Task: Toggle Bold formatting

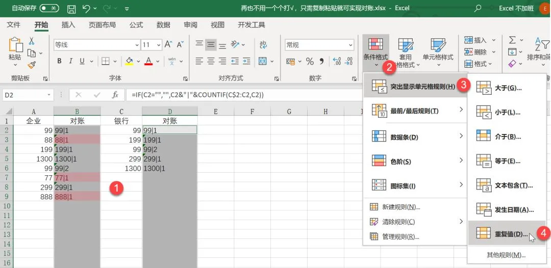Action: (59, 61)
